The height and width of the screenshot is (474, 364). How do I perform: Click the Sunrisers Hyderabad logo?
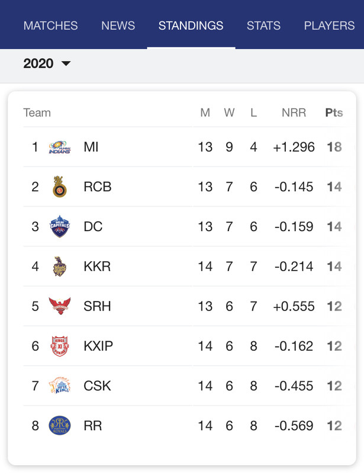point(59,306)
